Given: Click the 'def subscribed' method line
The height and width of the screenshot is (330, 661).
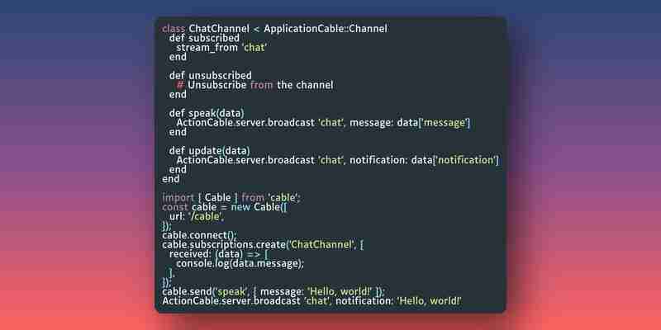Looking at the screenshot, I should [x=204, y=38].
